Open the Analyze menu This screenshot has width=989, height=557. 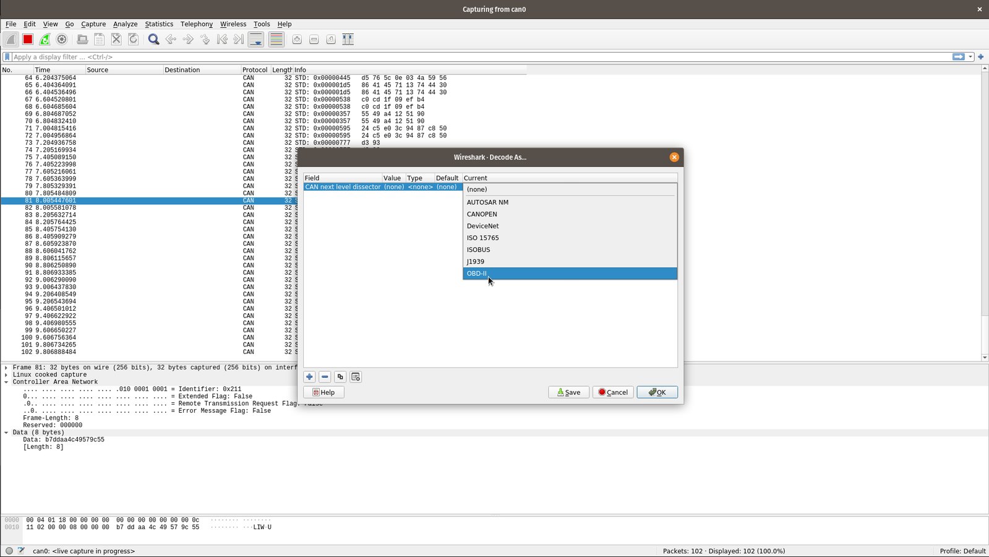point(125,24)
